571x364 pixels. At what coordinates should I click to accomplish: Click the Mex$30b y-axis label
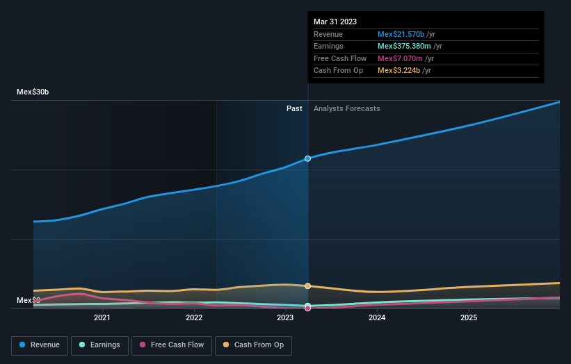[x=33, y=92]
